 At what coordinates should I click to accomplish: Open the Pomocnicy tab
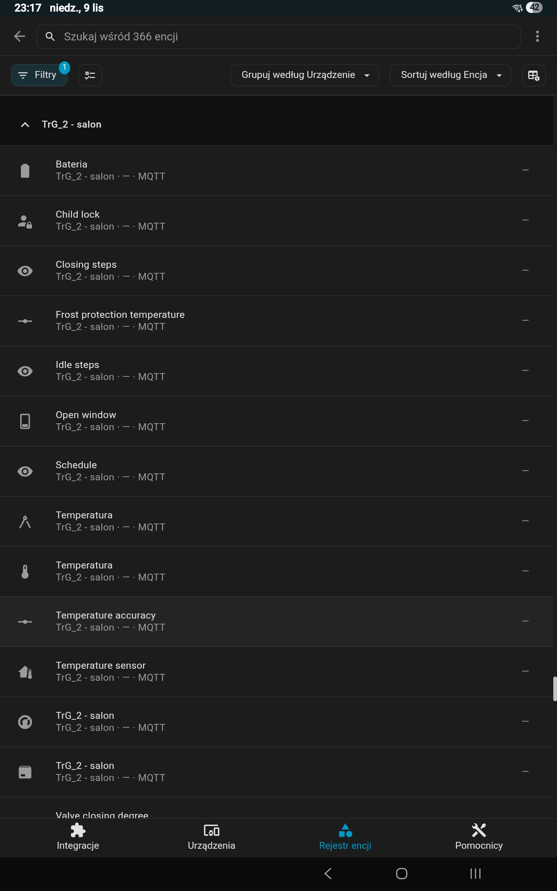(x=479, y=836)
